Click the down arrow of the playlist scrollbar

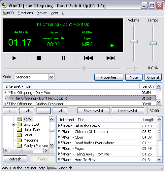click(158, 102)
